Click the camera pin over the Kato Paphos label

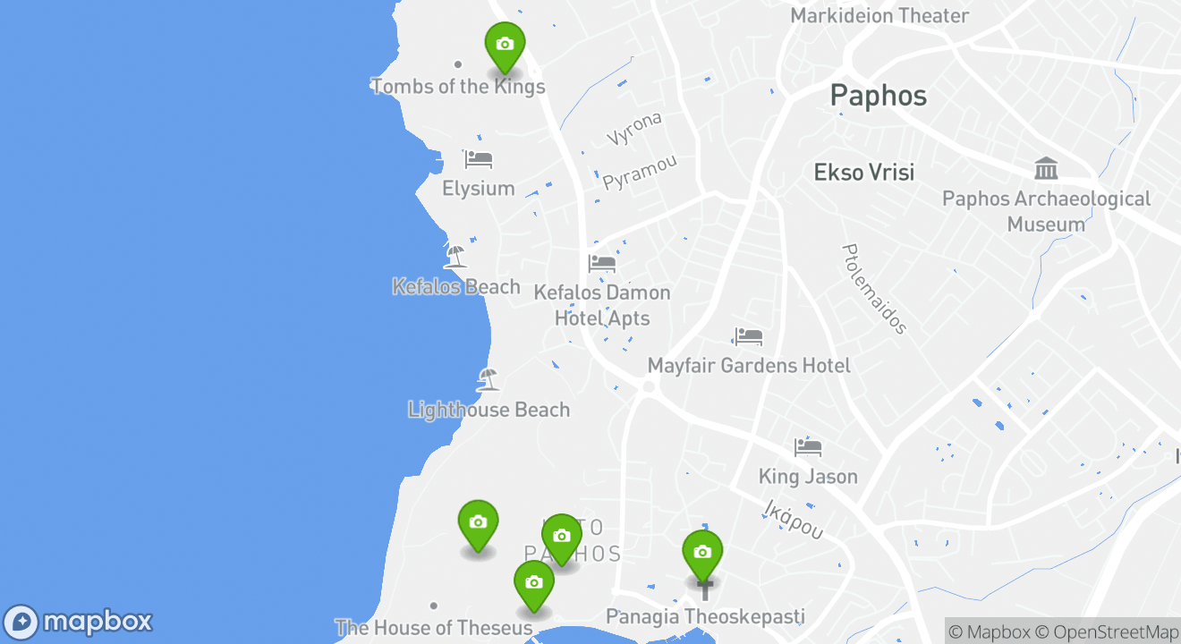561,539
